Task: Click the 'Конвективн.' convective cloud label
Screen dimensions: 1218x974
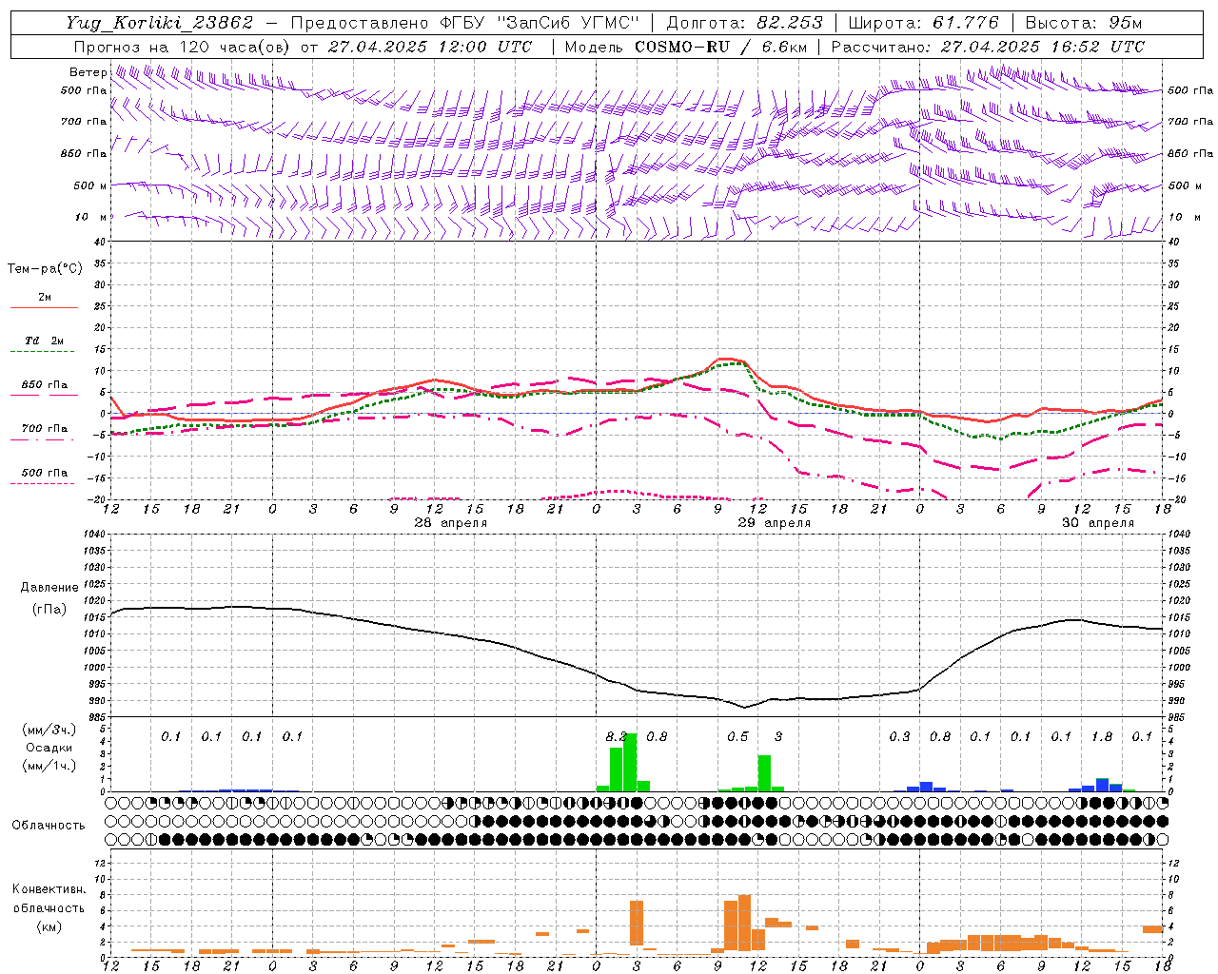Action: pos(49,889)
